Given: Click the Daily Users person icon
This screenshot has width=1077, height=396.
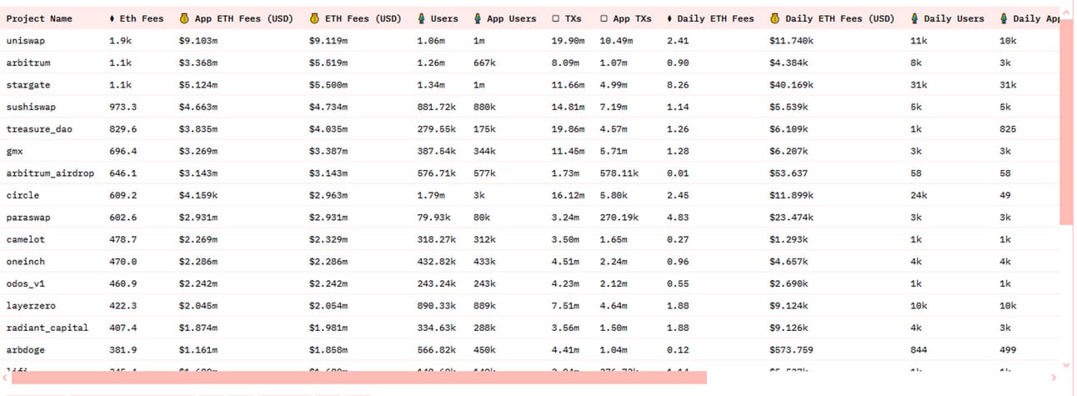Looking at the screenshot, I should [914, 18].
